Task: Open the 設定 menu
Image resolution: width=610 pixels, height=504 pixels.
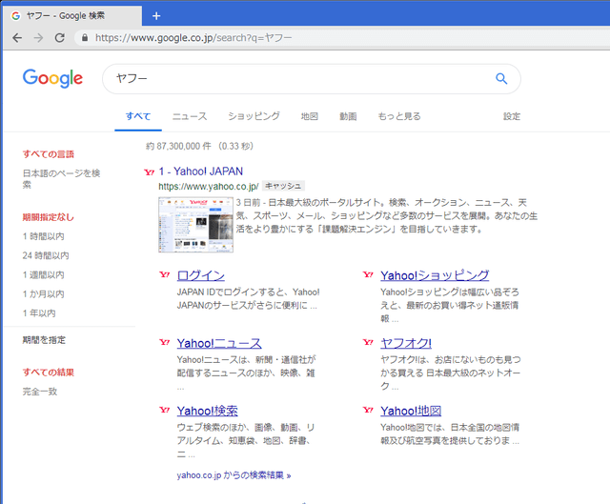Action: click(x=512, y=116)
